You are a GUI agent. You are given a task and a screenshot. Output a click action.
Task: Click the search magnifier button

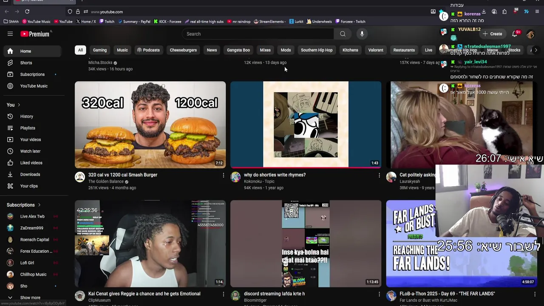point(343,34)
